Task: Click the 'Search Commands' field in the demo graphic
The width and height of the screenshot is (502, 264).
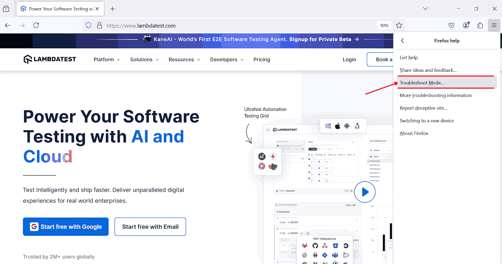Action: (x=309, y=205)
